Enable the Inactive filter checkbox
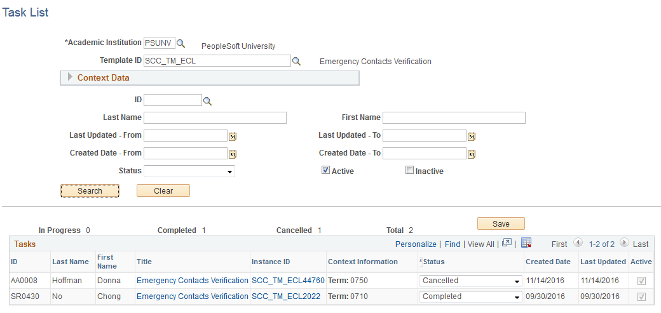 coord(409,170)
